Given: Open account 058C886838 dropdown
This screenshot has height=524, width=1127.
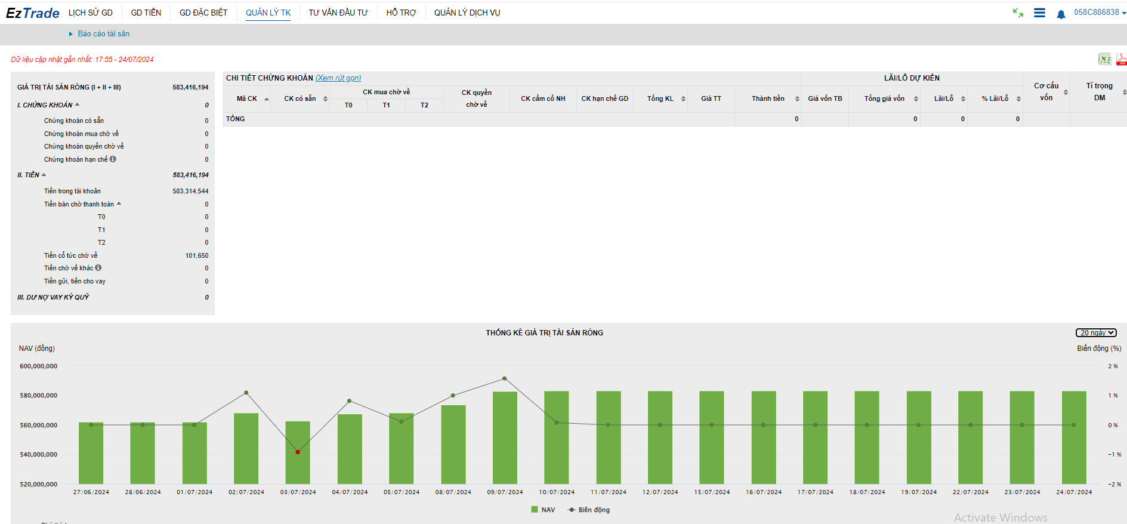Looking at the screenshot, I should click(1100, 12).
